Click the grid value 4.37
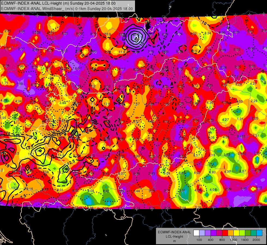This screenshot has width=267, height=245. (x=227, y=172)
